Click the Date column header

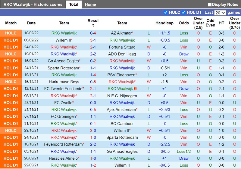(31, 23)
